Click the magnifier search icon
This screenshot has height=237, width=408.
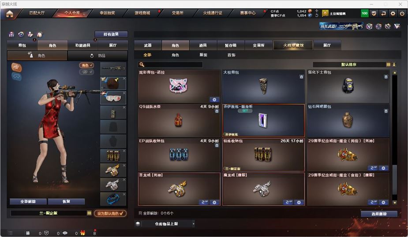click(142, 64)
